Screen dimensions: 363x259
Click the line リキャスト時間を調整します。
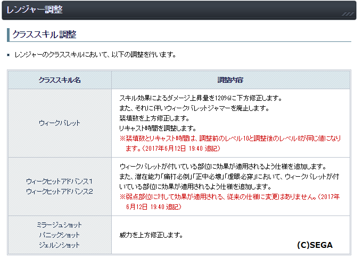158,128
